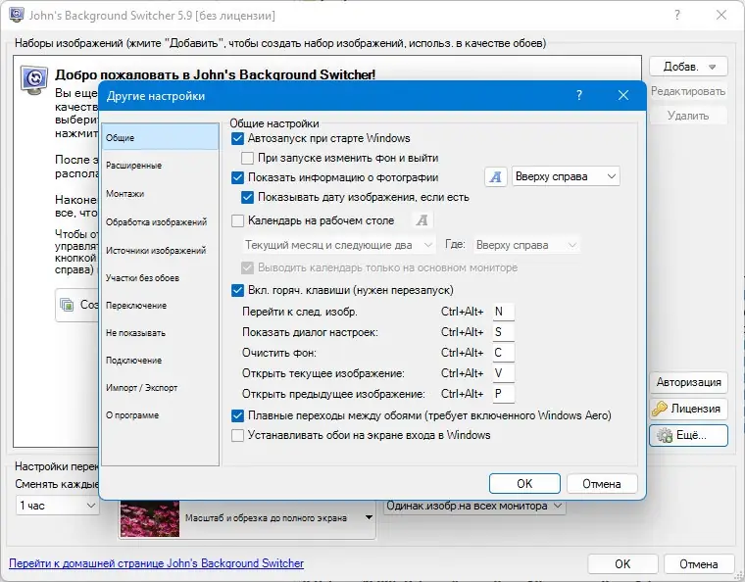Click OK in main window bottom
The height and width of the screenshot is (582, 745).
point(622,564)
